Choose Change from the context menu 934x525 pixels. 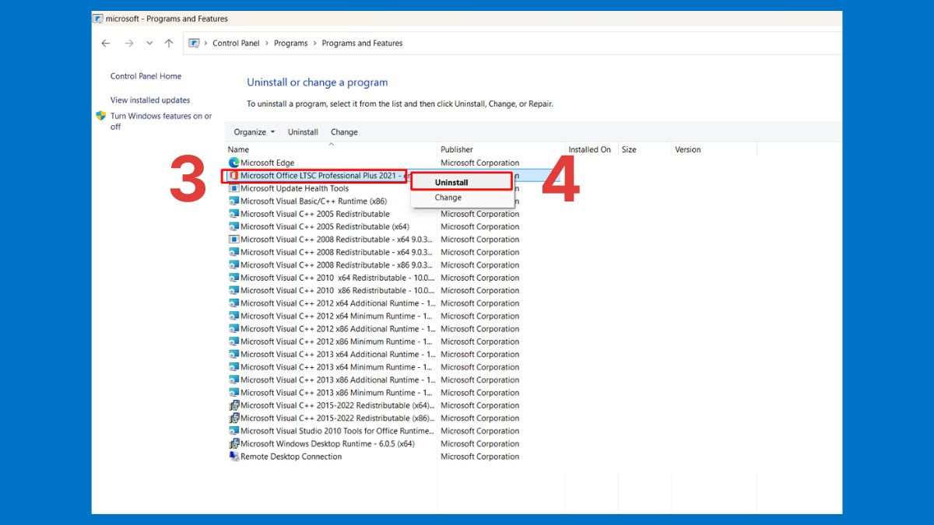(448, 198)
